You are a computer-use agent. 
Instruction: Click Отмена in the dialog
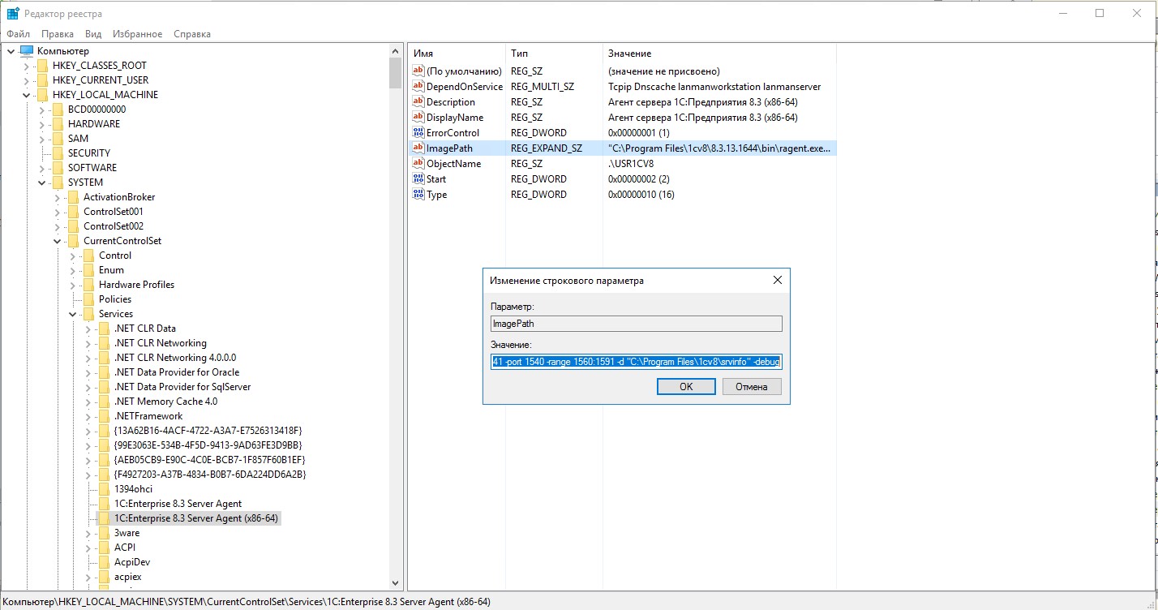[752, 386]
